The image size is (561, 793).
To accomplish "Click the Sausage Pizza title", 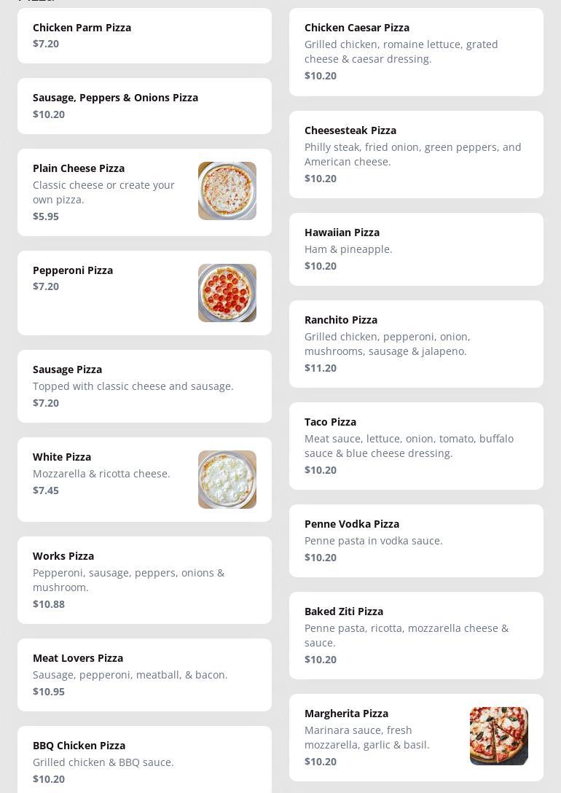I will pos(67,370).
